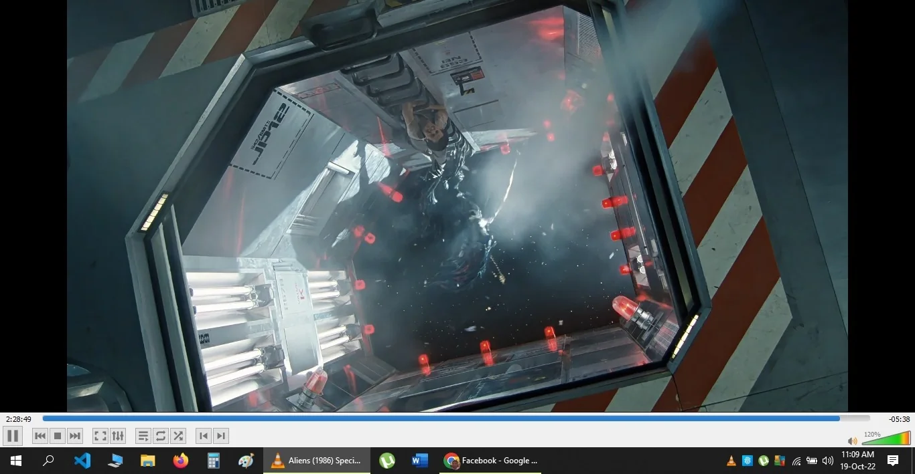Open File Explorer from taskbar
The image size is (915, 474).
(147, 461)
